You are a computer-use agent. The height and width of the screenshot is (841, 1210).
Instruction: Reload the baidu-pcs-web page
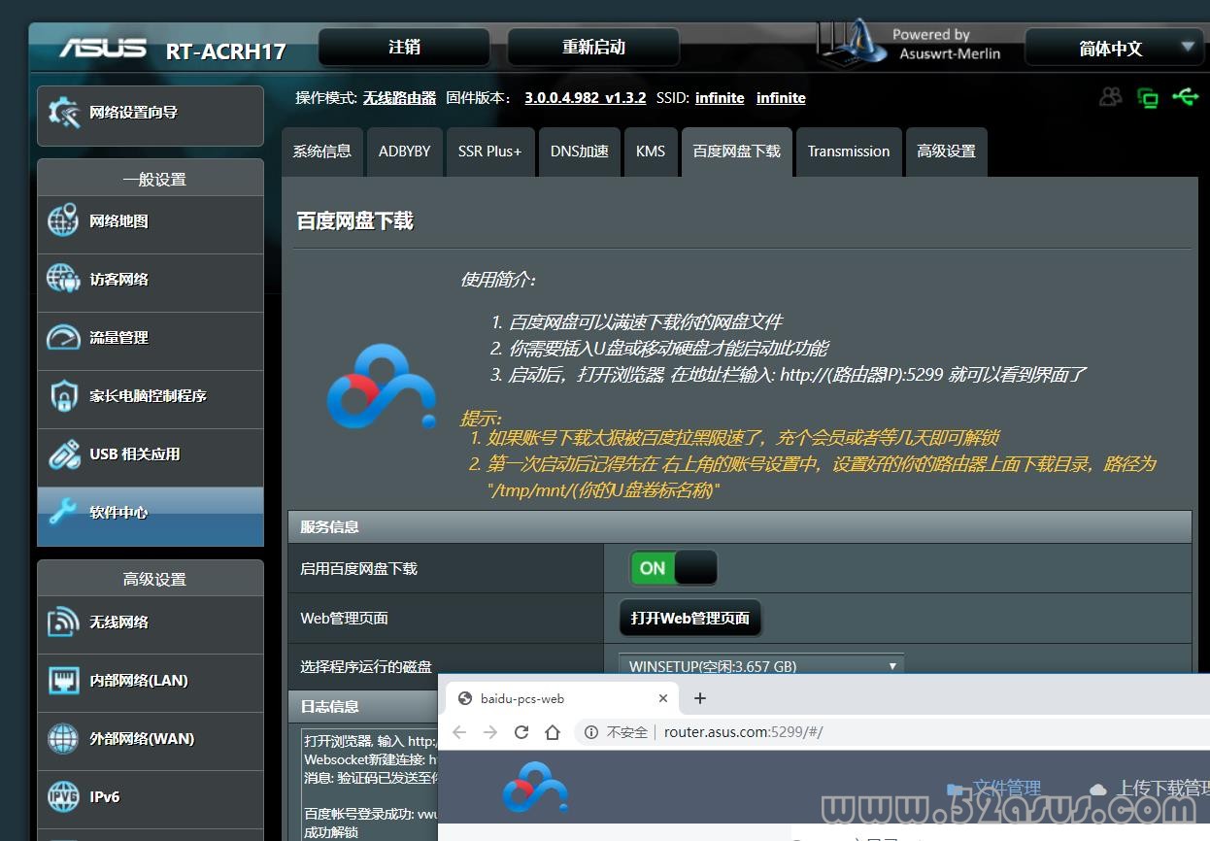point(521,732)
